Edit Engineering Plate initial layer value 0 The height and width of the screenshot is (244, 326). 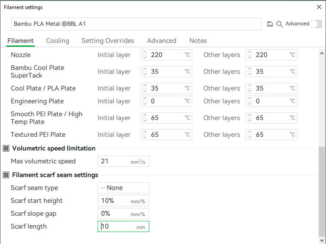pyautogui.click(x=166, y=101)
